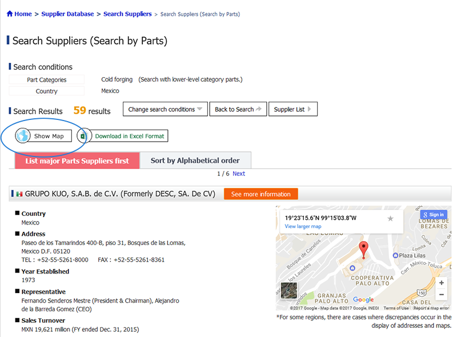Star the map location to save it
The image size is (457, 337).
[x=390, y=218]
